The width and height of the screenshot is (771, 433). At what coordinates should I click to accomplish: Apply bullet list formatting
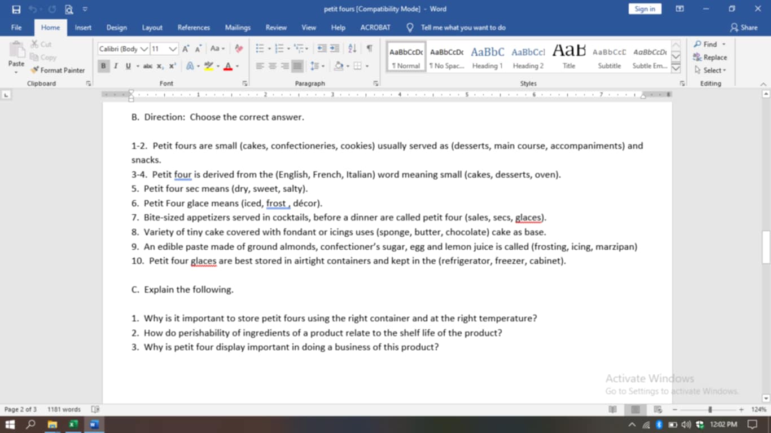click(260, 48)
